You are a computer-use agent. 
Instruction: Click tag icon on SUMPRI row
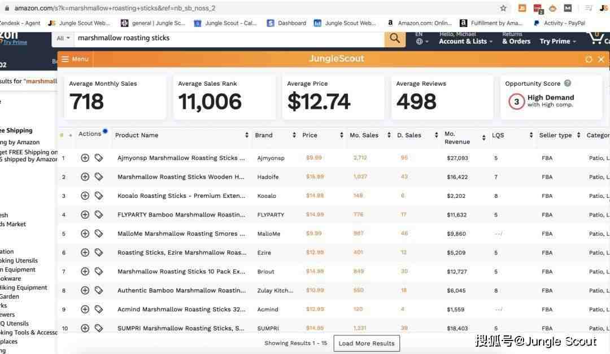point(99,328)
